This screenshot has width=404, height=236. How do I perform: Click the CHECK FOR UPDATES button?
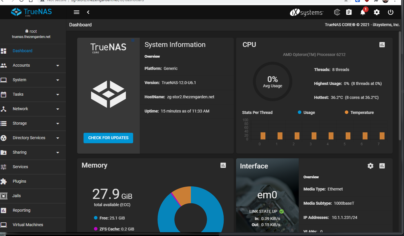tap(108, 138)
